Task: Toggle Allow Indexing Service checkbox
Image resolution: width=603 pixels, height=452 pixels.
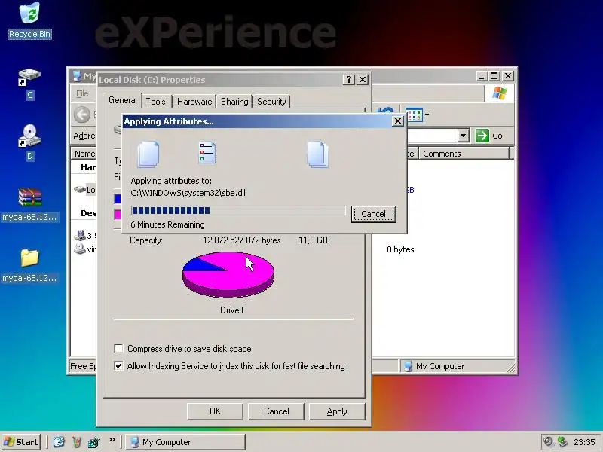Action: point(119,365)
